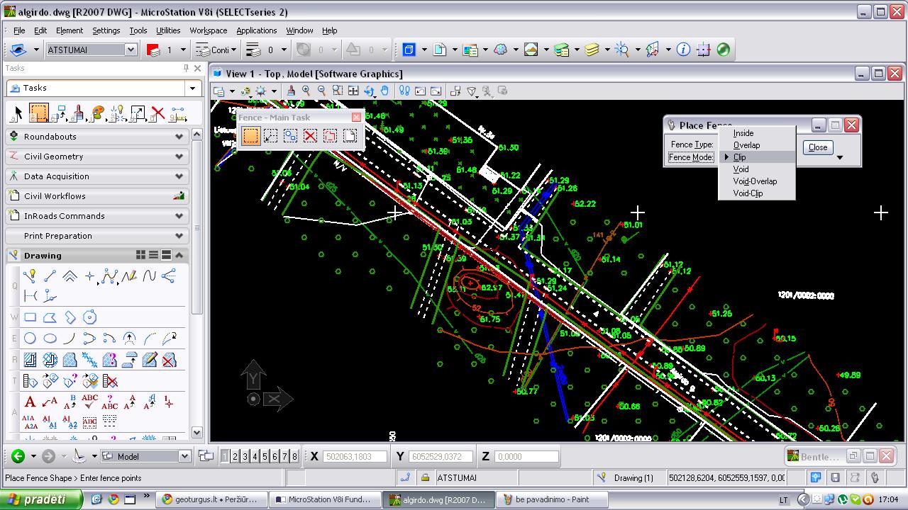Open the Model selection dropdown
This screenshot has width=908, height=510.
pos(184,457)
